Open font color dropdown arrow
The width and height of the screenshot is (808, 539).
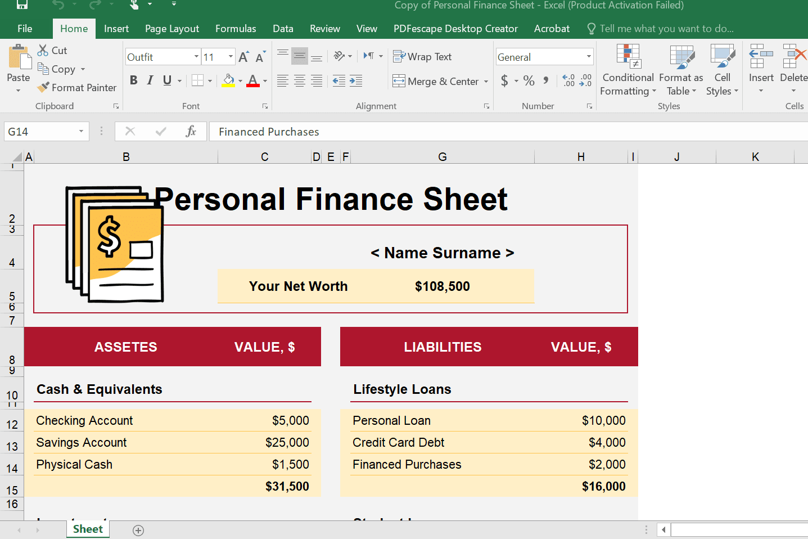[265, 81]
